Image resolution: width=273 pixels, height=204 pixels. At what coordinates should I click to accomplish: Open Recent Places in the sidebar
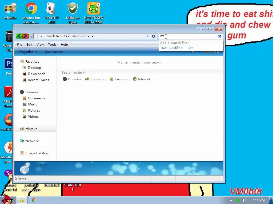pyautogui.click(x=36, y=80)
